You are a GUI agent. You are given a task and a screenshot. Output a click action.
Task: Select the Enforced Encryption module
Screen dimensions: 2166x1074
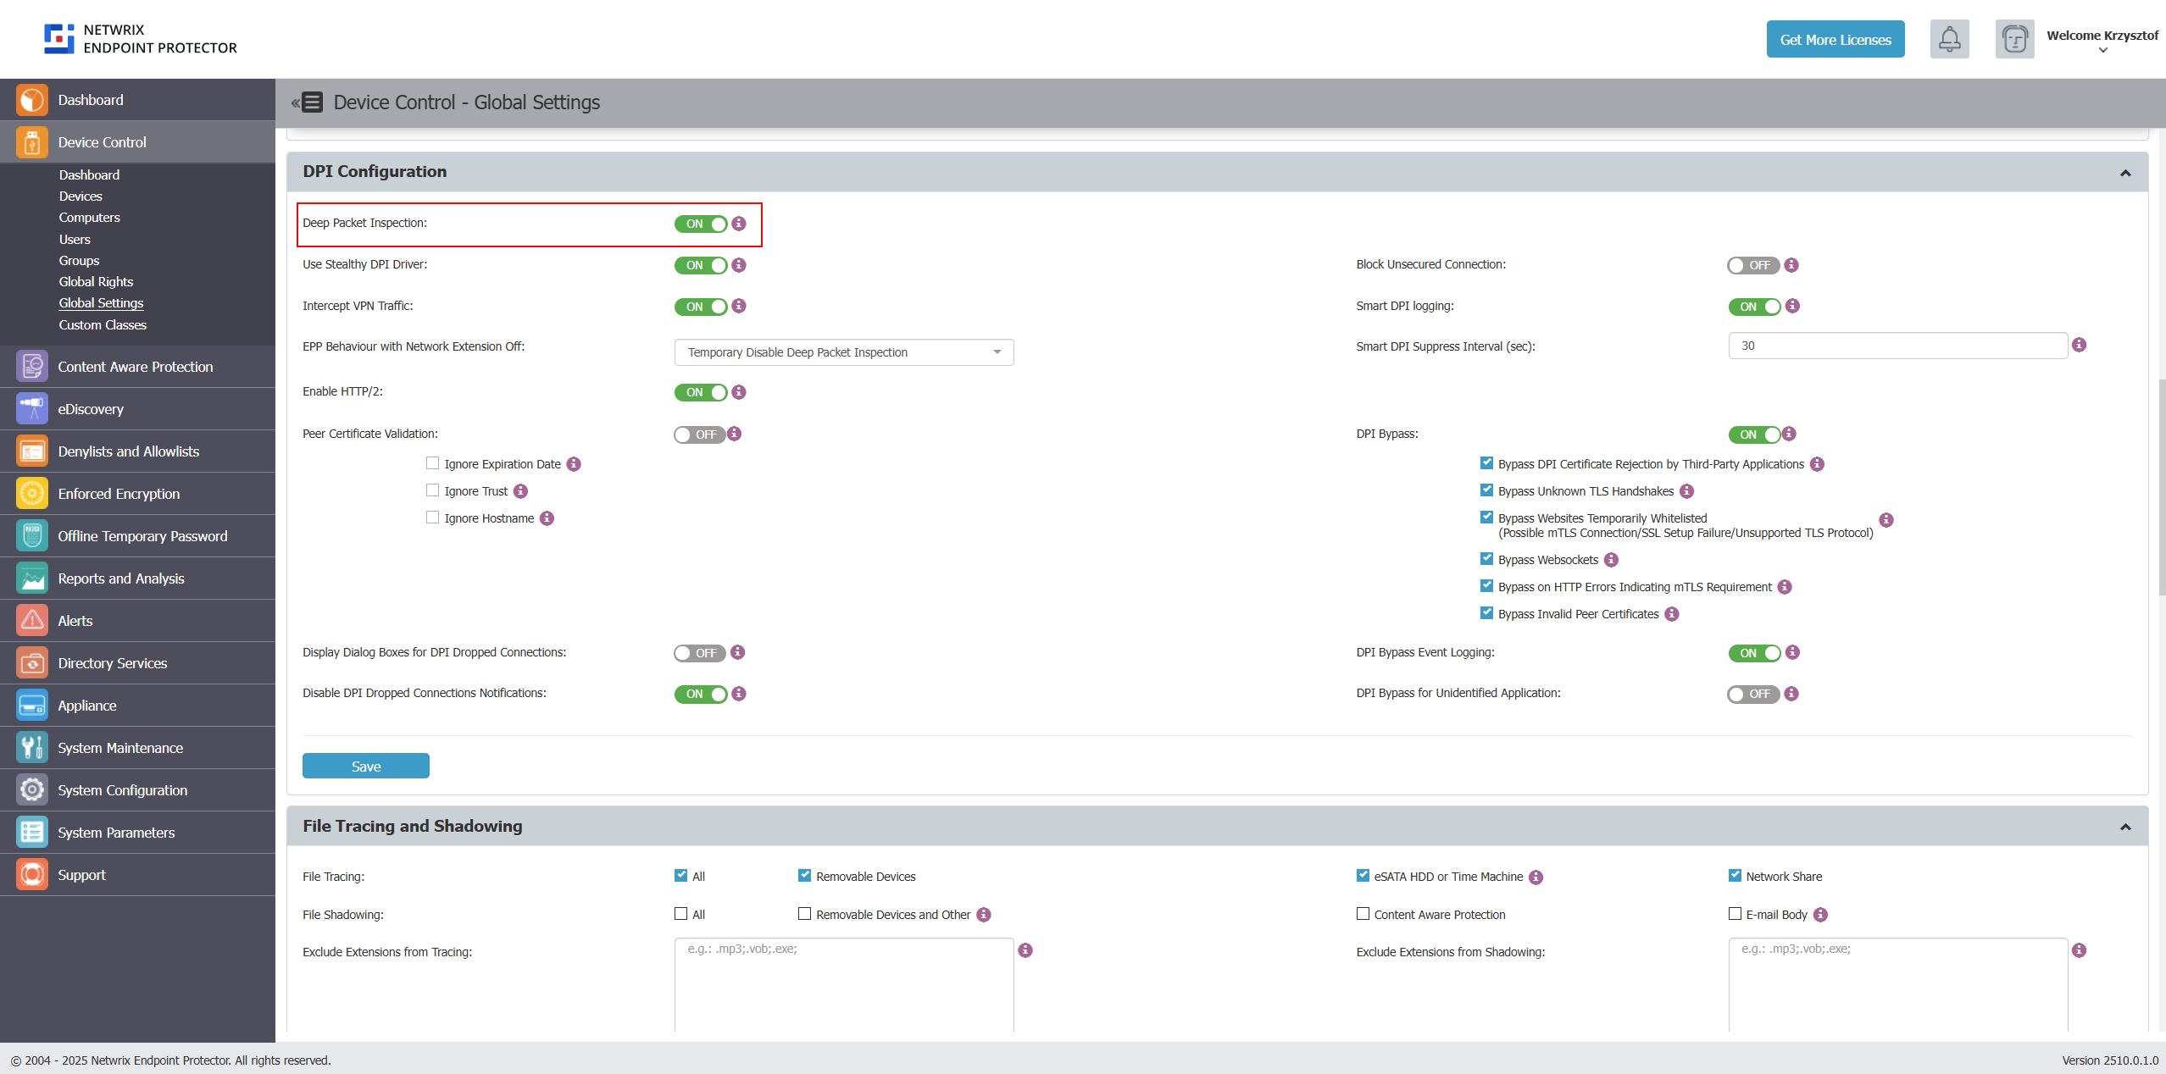click(x=119, y=493)
